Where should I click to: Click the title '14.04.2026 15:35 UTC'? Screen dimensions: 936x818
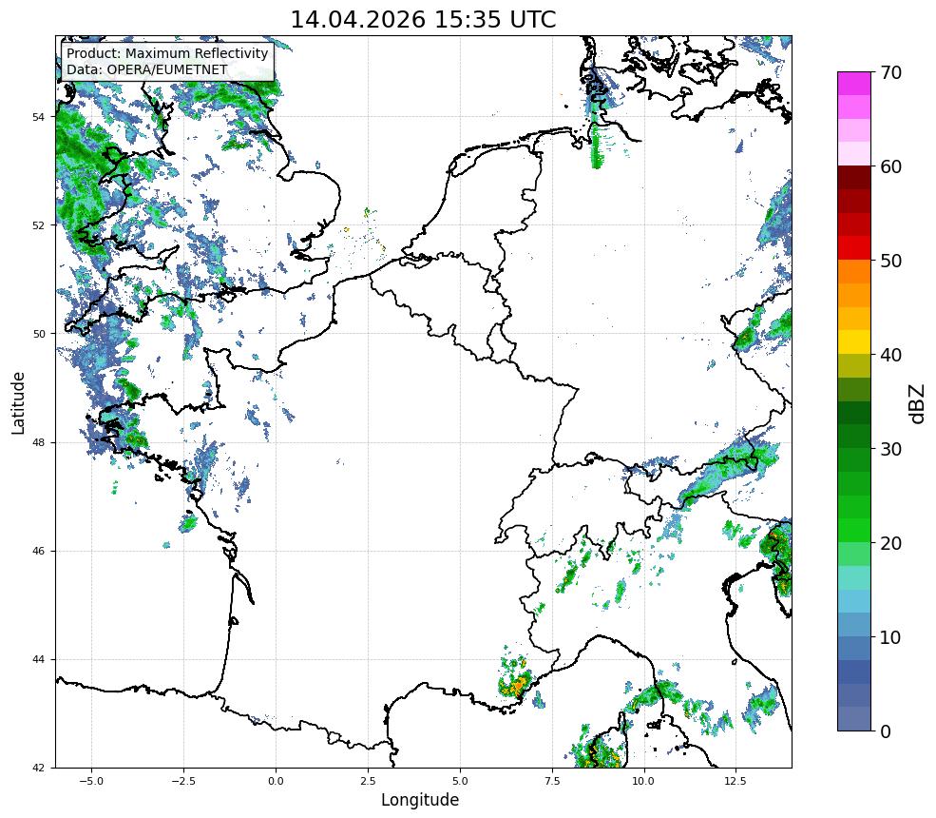point(423,19)
